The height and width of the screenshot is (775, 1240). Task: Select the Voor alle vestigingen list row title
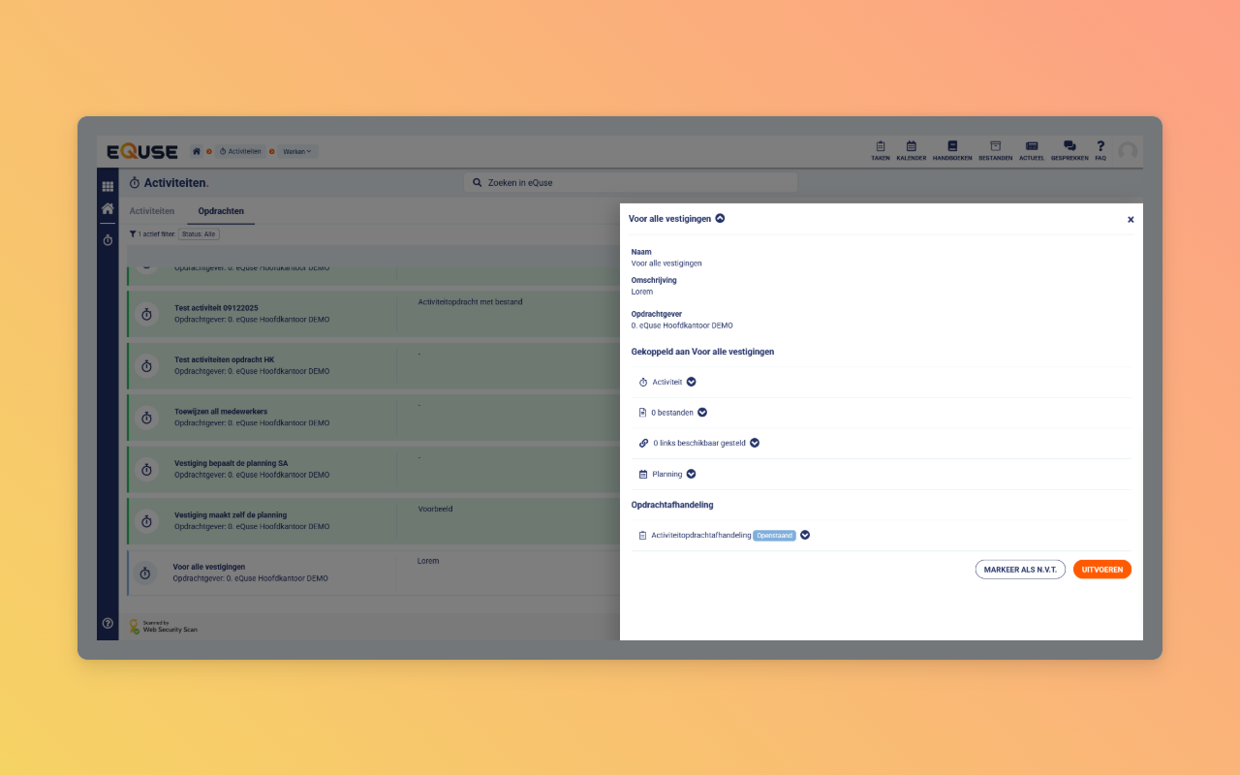(208, 567)
